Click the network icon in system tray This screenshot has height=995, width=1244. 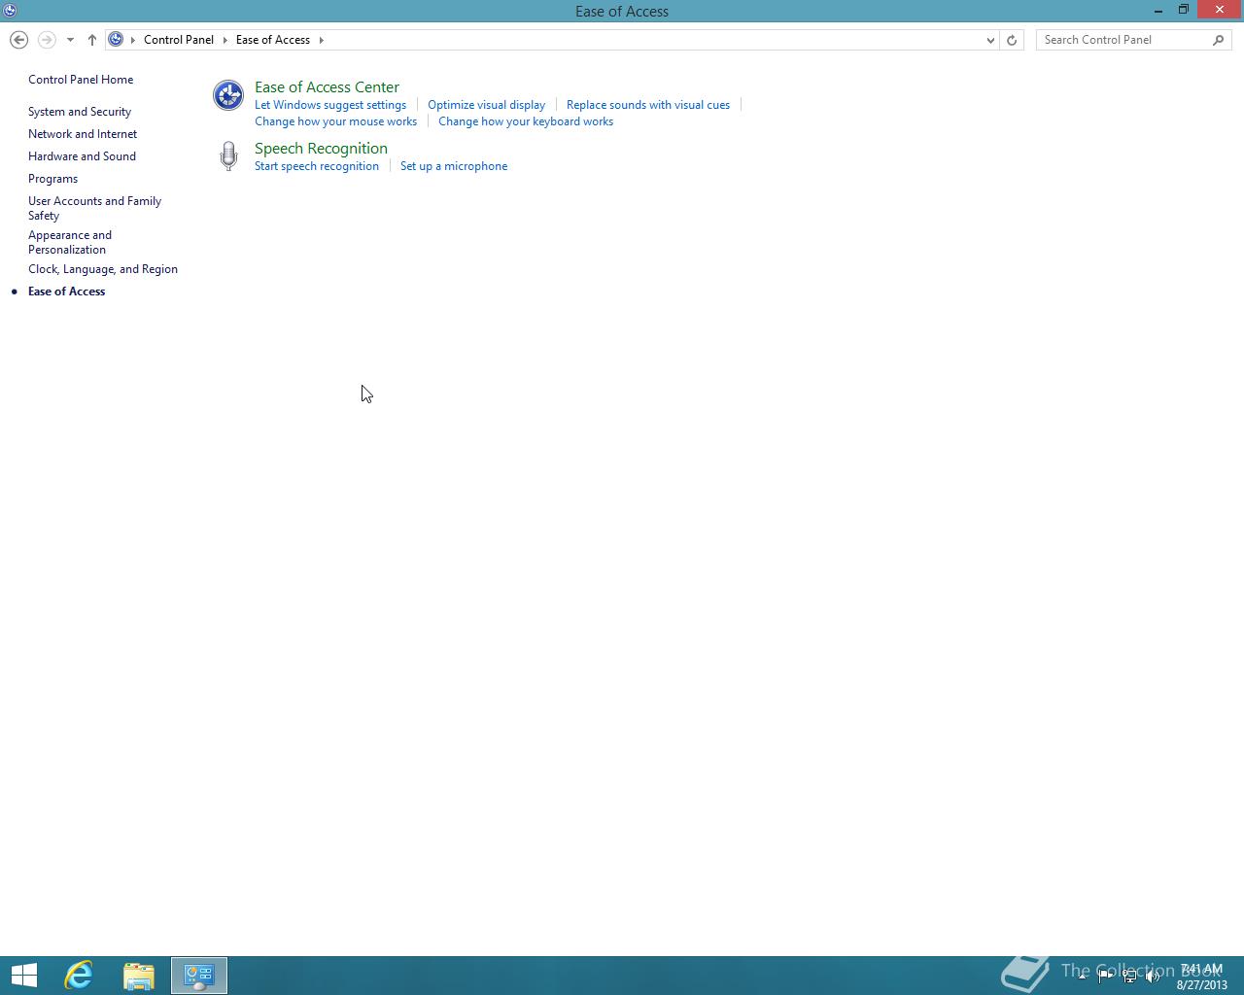[1129, 977]
